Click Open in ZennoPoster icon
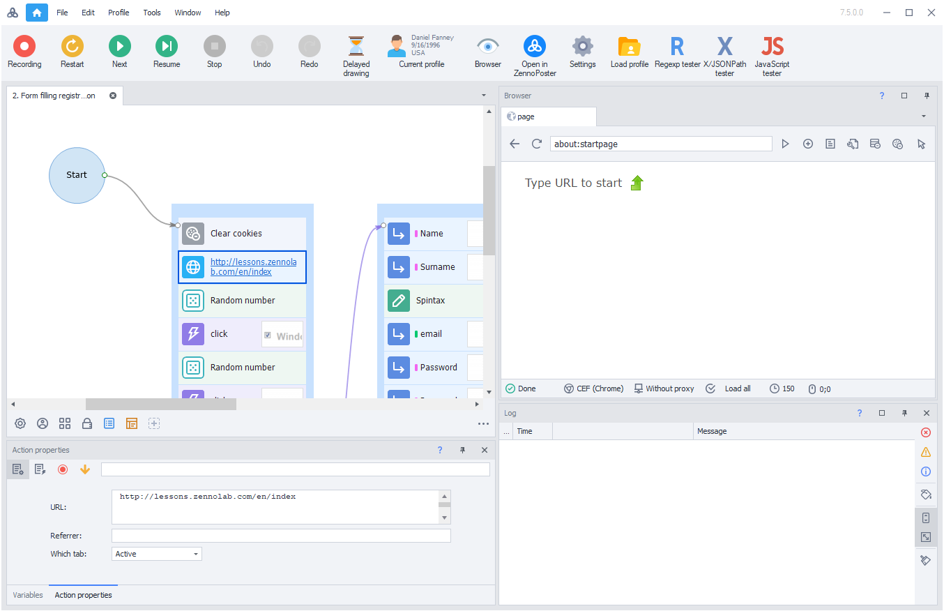This screenshot has width=944, height=611. (535, 47)
